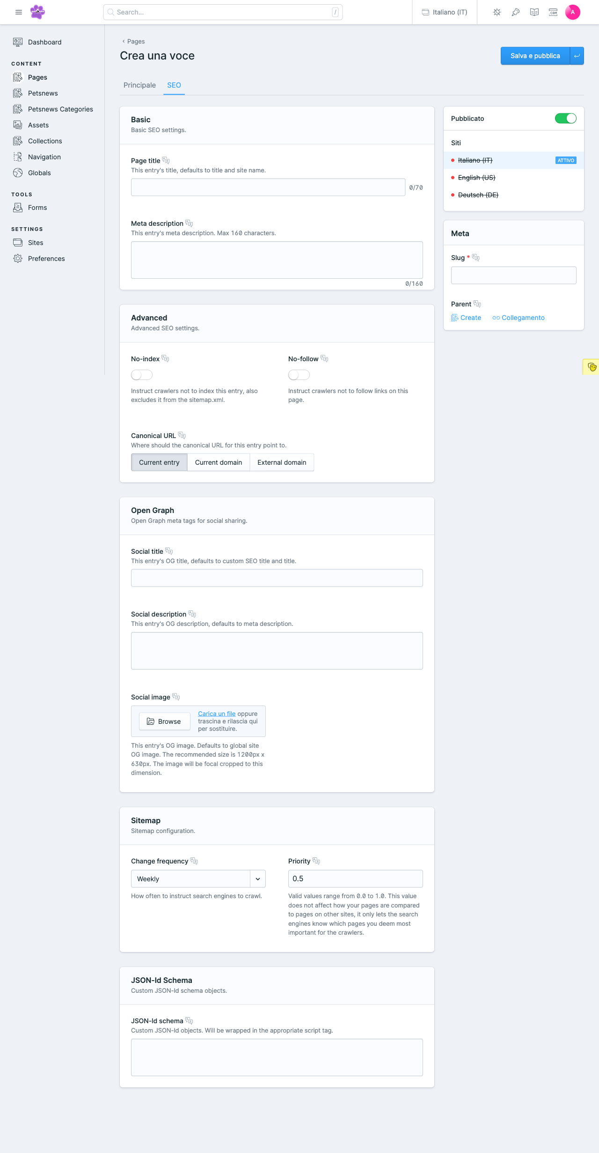This screenshot has width=599, height=1153.
Task: Click the Globals sidebar icon
Action: click(18, 173)
